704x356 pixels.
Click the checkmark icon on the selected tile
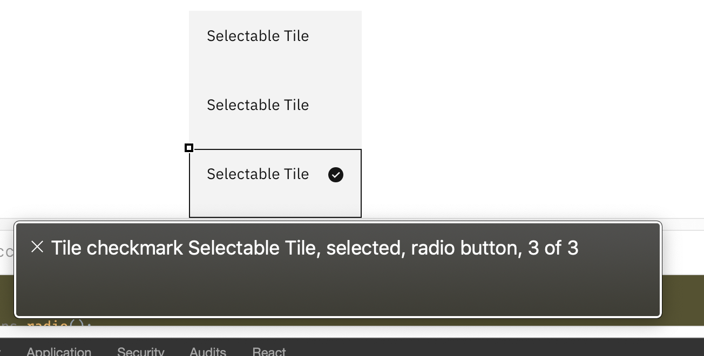(x=335, y=175)
